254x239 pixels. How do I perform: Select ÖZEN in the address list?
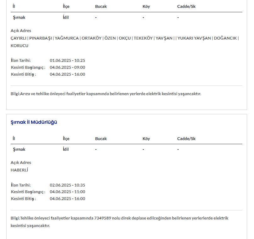(x=110, y=38)
